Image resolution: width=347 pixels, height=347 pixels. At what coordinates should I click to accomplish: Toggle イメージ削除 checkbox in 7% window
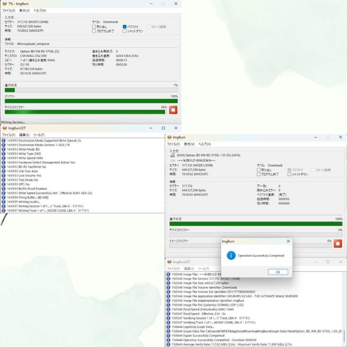point(149,27)
